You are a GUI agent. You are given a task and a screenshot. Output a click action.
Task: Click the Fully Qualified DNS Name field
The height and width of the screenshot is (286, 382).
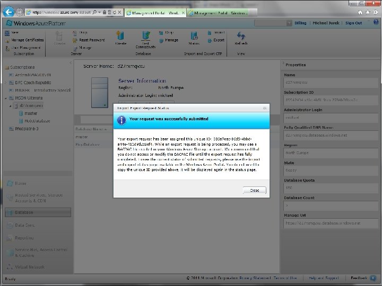point(331,135)
